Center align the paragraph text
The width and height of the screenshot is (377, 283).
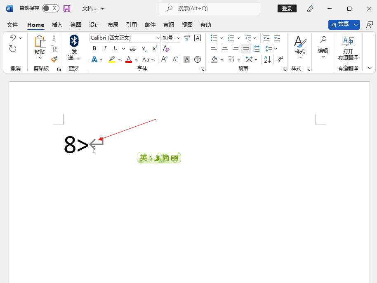[x=225, y=49]
